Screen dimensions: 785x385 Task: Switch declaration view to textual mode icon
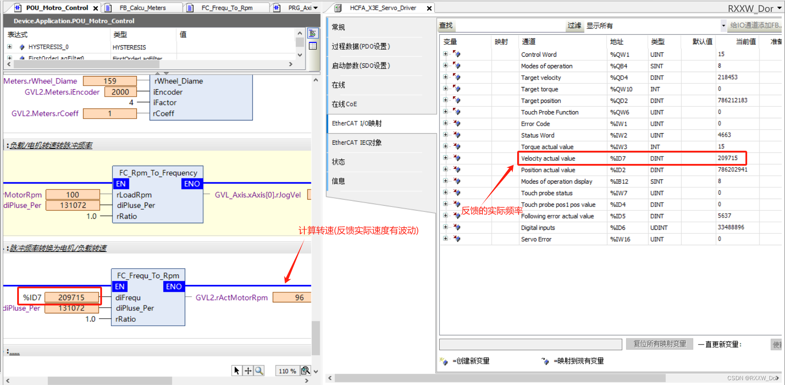[x=313, y=33]
